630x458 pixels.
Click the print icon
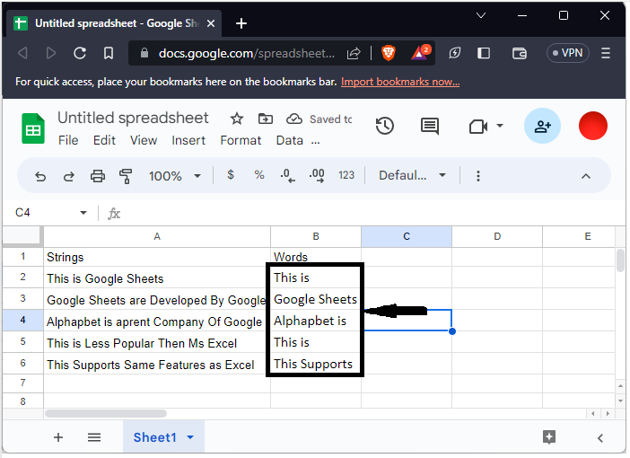click(98, 176)
